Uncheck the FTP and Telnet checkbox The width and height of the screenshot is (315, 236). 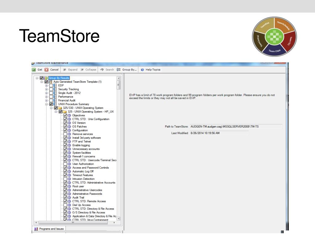[65, 141]
